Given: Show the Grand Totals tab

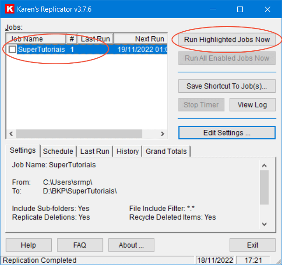Looking at the screenshot, I should pyautogui.click(x=166, y=151).
